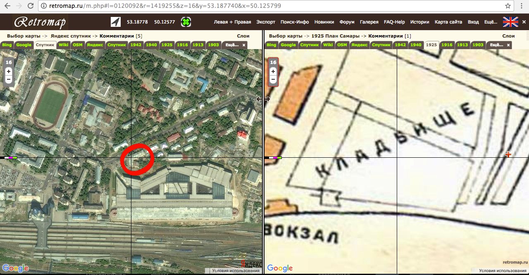Open Слои for the left map
The width and height of the screenshot is (529, 275).
pos(243,36)
